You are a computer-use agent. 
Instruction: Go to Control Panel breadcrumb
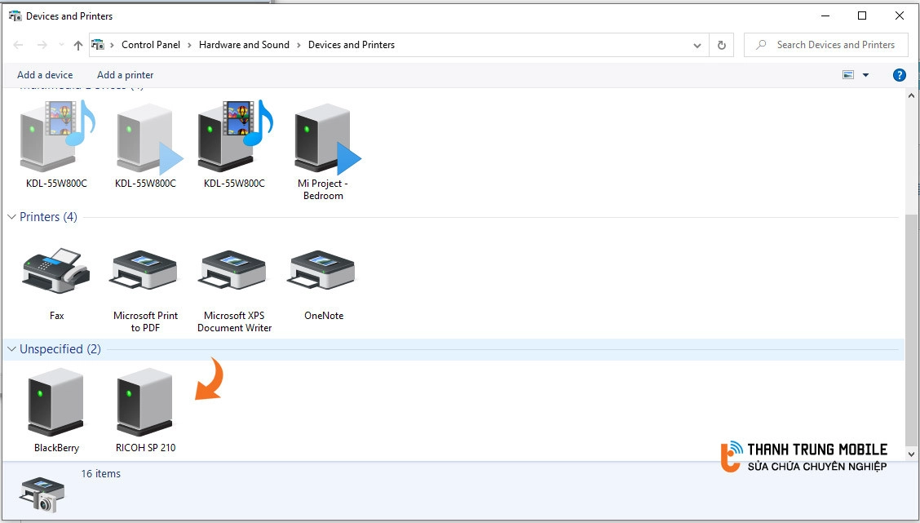pos(151,45)
